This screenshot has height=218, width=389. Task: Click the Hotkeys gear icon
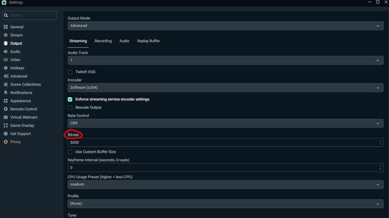tap(5, 67)
